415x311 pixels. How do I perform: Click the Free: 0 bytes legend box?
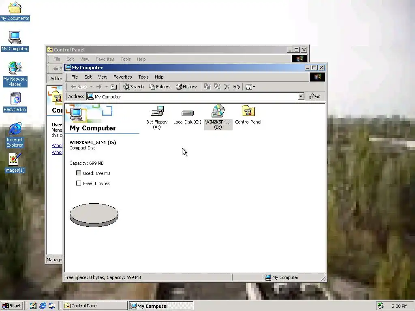[79, 183]
